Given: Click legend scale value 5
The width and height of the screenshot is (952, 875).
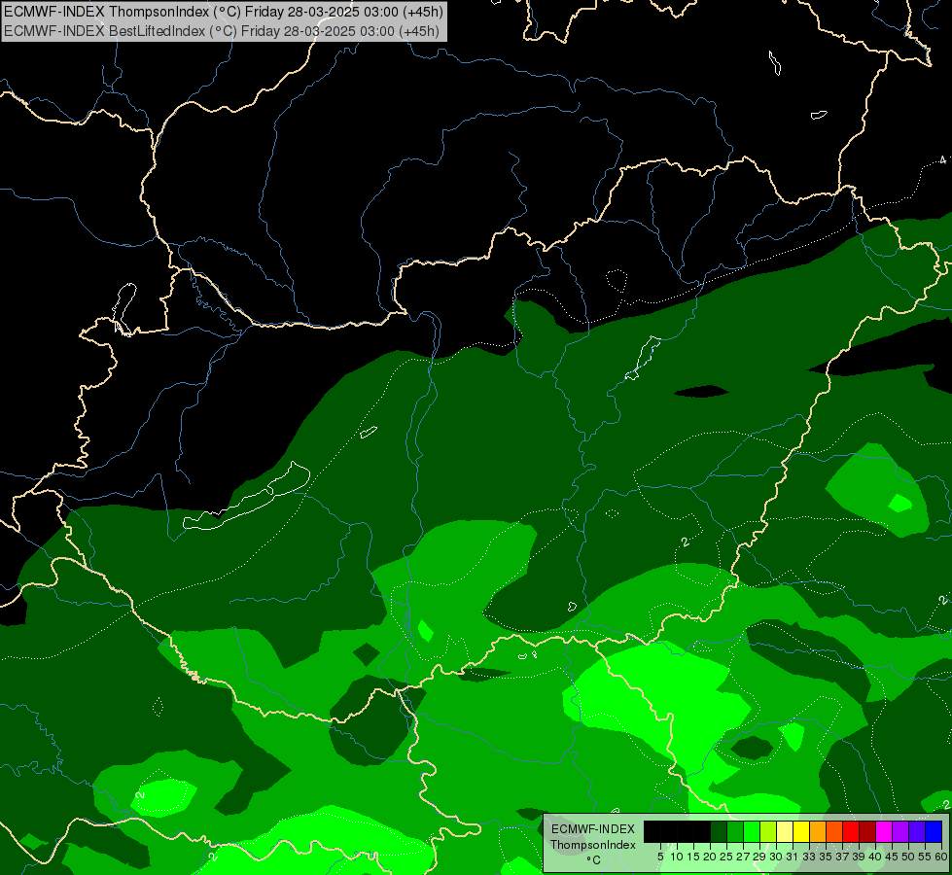Looking at the screenshot, I should [660, 857].
